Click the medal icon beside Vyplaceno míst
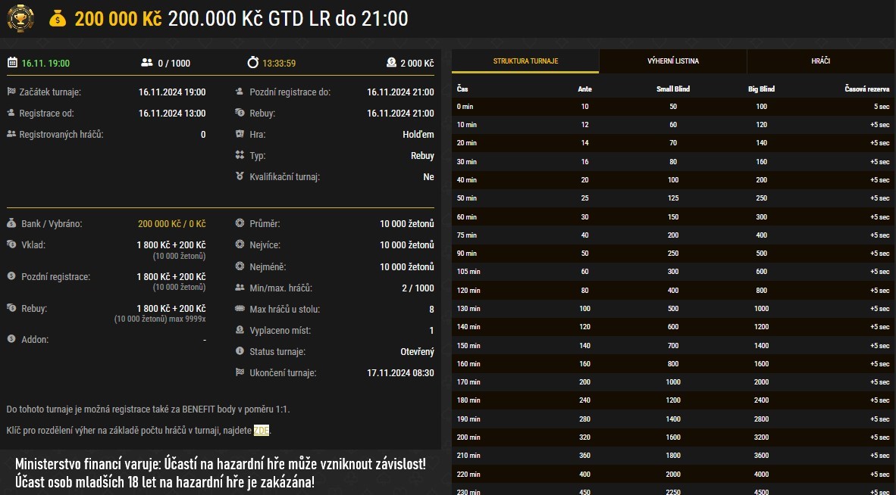Image resolution: width=896 pixels, height=495 pixels. (x=240, y=330)
